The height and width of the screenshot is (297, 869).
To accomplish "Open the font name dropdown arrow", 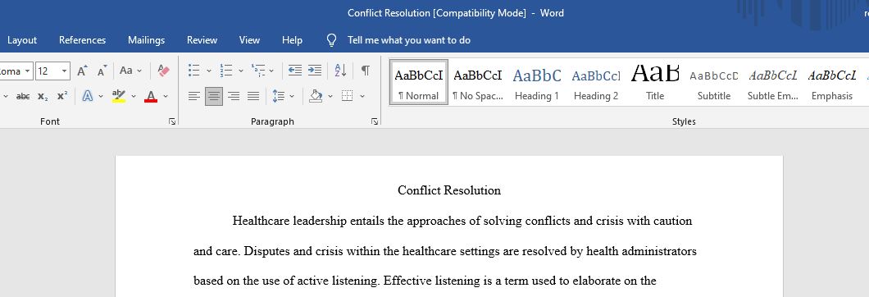I will pos(28,71).
